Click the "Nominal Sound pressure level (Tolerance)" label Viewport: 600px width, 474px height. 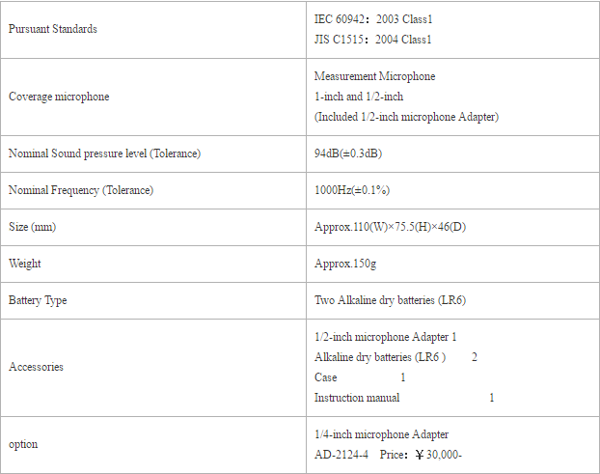(x=104, y=153)
